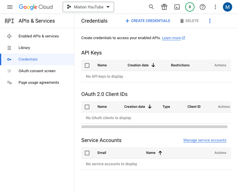The image size is (238, 193).
Task: Click the OAuth consent screen icon
Action: pos(9,71)
